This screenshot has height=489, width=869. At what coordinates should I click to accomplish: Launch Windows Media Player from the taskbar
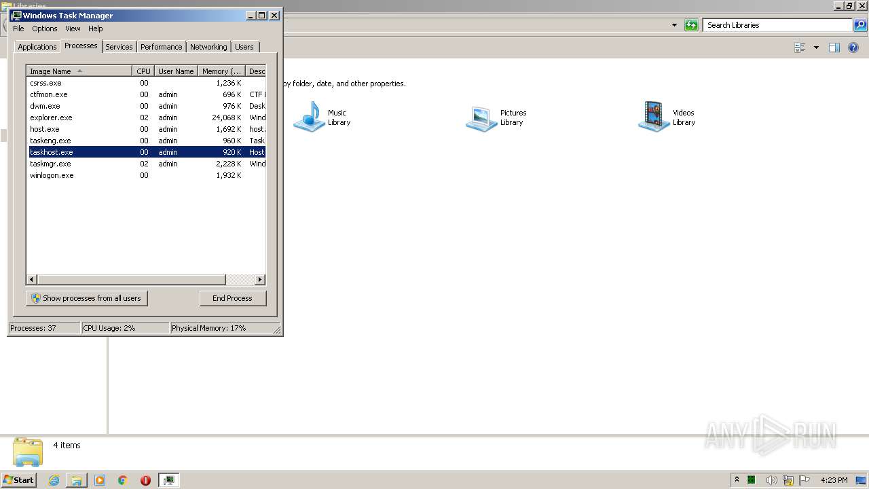[100, 480]
